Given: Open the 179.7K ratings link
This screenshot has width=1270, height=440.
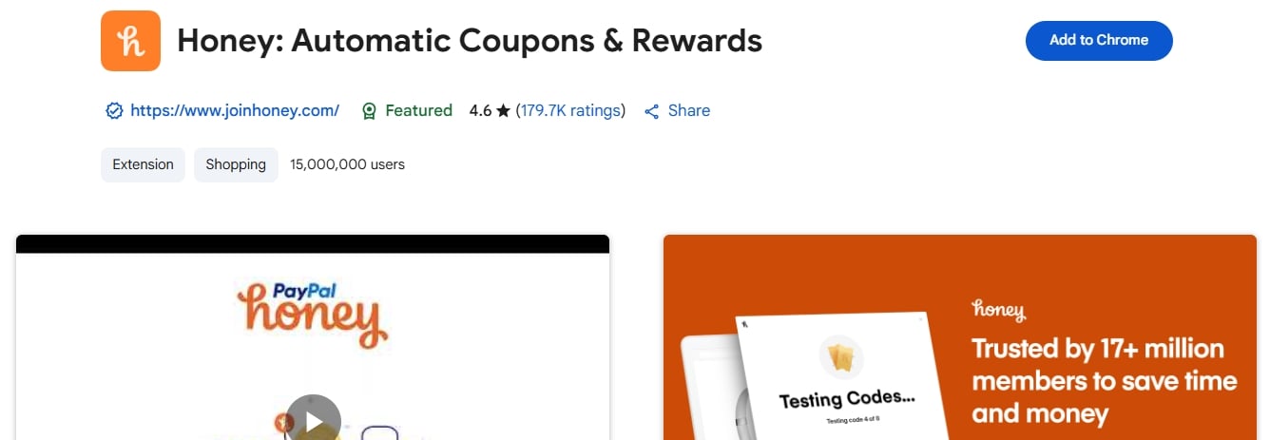Looking at the screenshot, I should click(x=570, y=110).
